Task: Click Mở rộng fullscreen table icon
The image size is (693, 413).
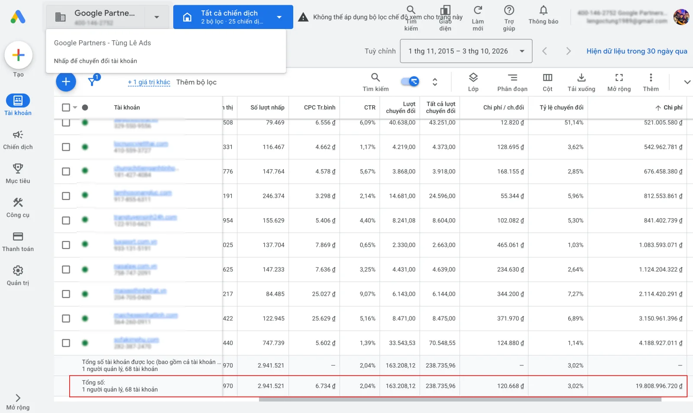Action: (619, 77)
